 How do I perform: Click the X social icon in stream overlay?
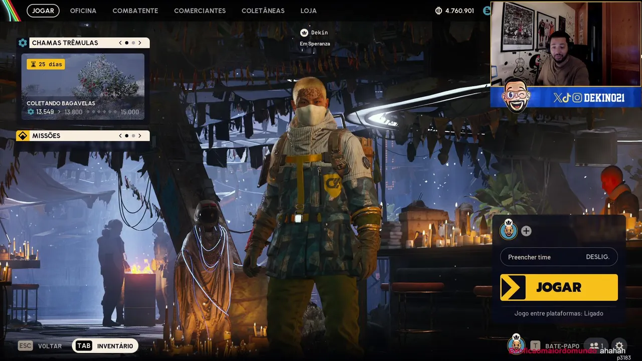click(557, 98)
